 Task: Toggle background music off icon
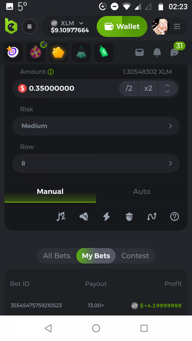pos(61,217)
